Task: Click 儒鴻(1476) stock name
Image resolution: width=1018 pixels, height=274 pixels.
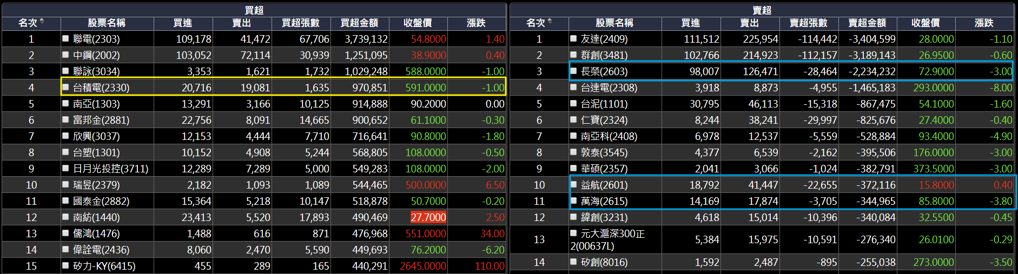Action: point(96,233)
